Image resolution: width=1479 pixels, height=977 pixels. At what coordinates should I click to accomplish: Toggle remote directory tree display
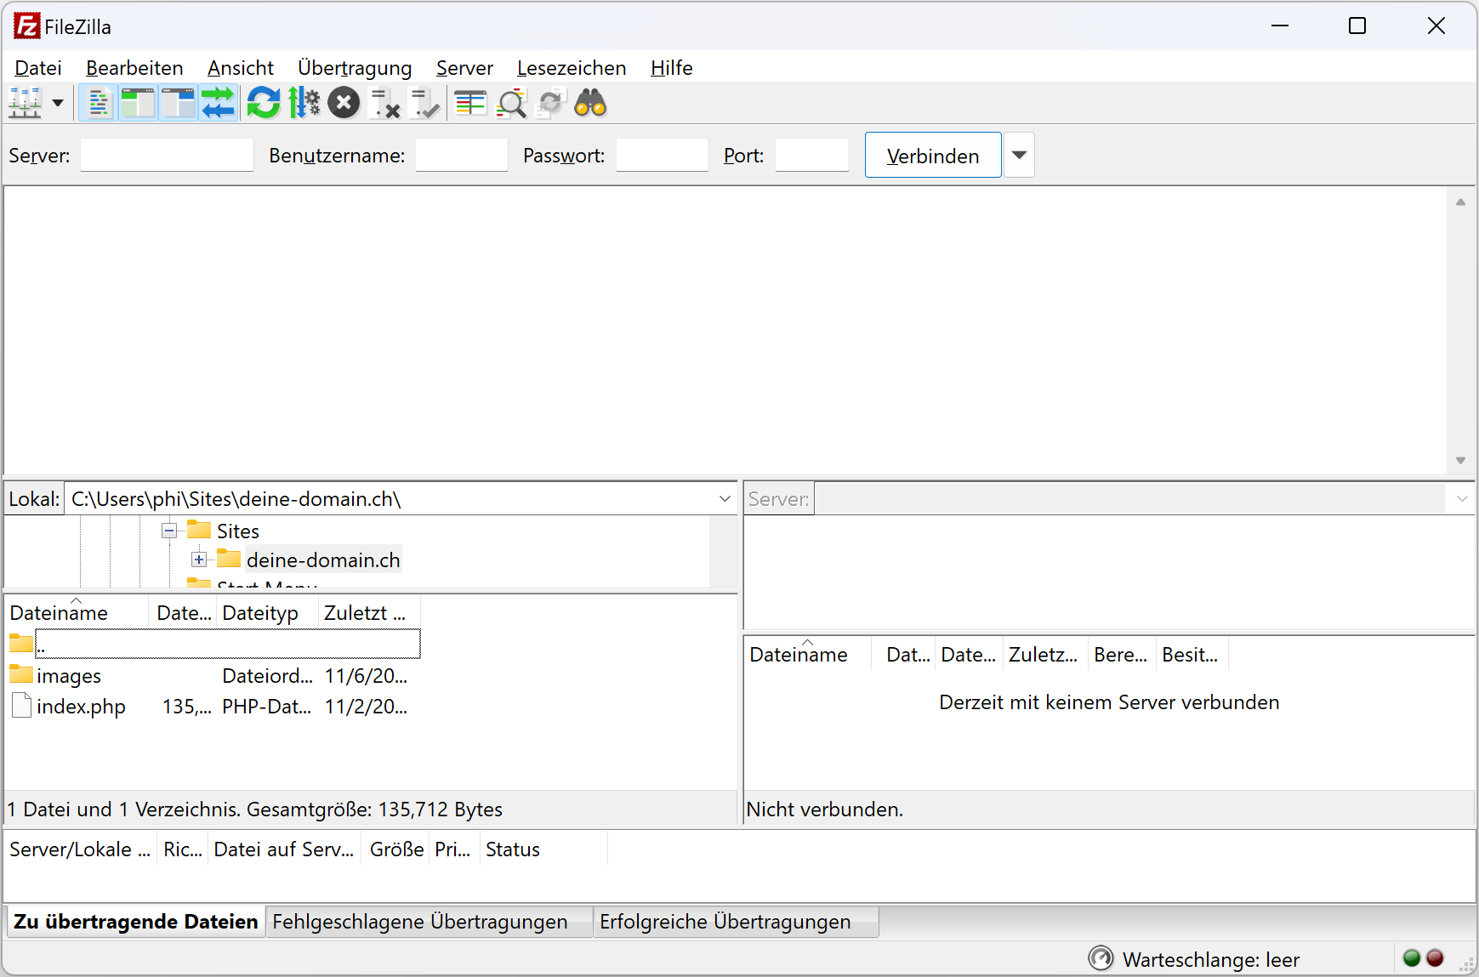pos(178,103)
